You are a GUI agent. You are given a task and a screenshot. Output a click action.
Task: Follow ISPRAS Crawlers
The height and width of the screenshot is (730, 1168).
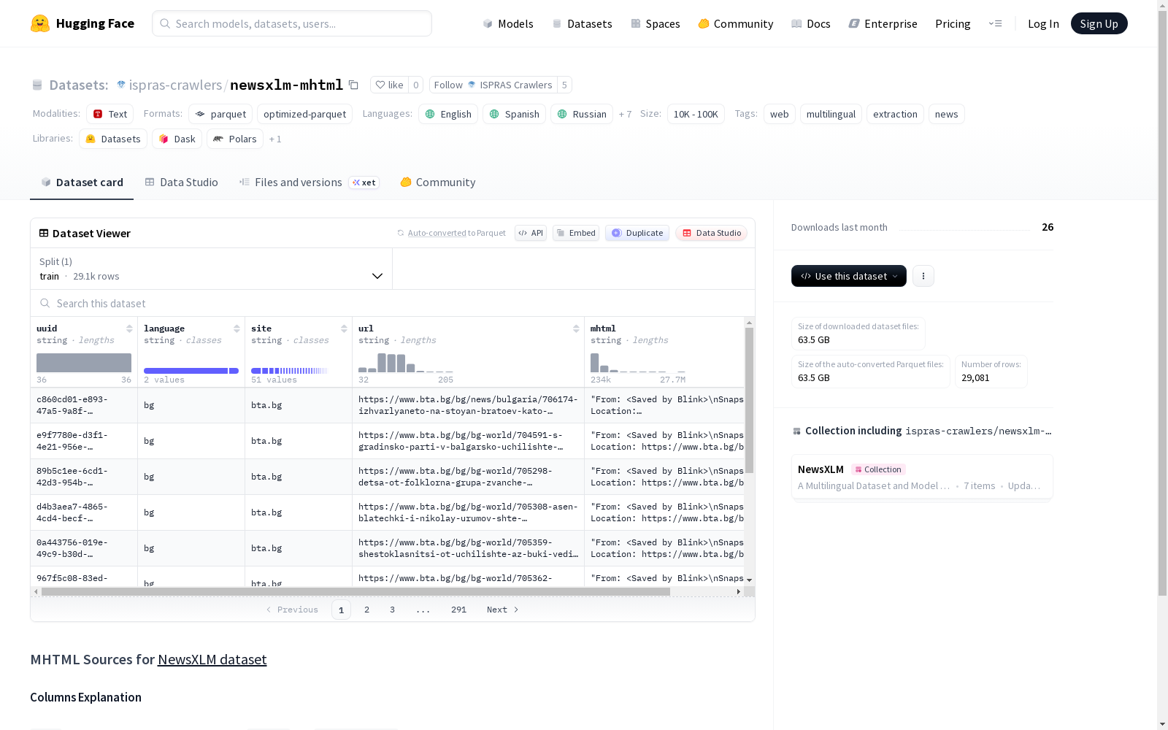tap(493, 85)
